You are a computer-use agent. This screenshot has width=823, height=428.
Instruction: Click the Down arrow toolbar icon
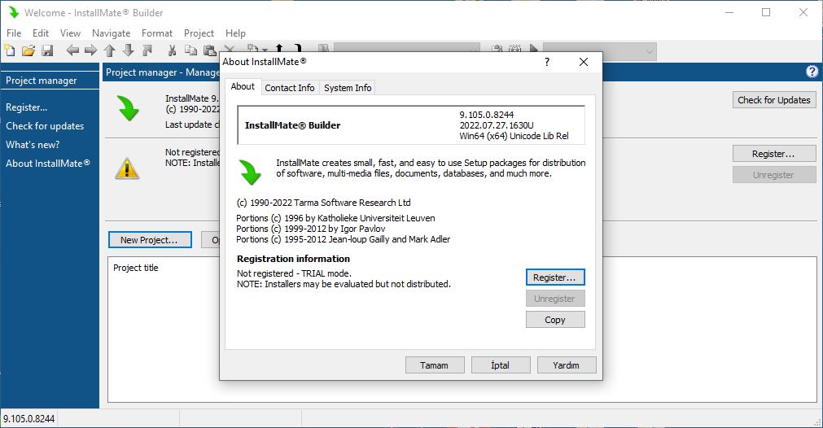[x=128, y=50]
